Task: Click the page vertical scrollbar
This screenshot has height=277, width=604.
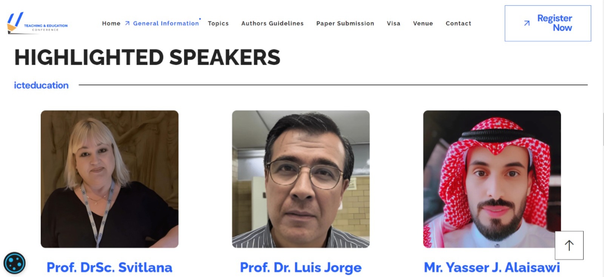Action: [602, 138]
